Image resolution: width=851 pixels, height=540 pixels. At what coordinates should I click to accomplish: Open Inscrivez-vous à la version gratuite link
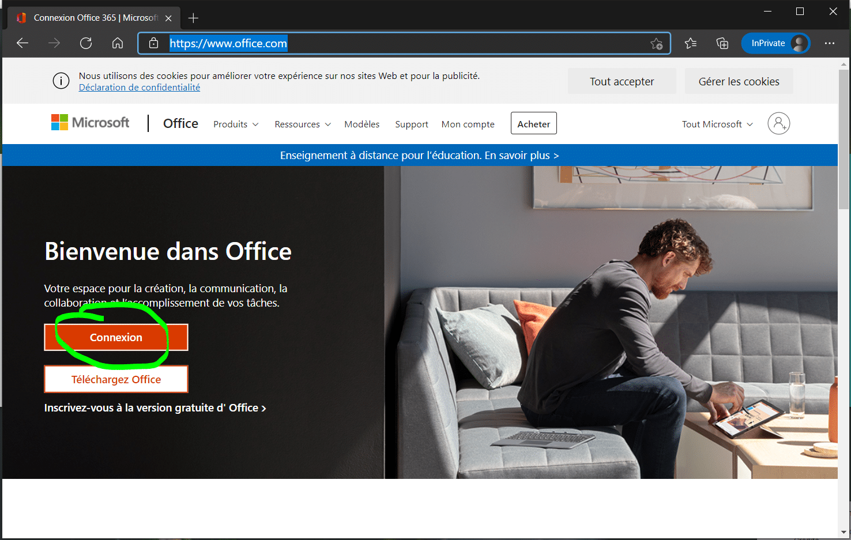click(155, 408)
